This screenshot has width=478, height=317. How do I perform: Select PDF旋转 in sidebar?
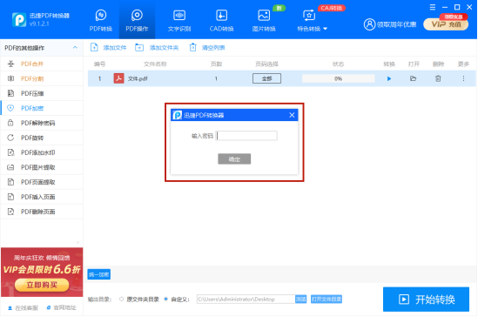pyautogui.click(x=42, y=138)
